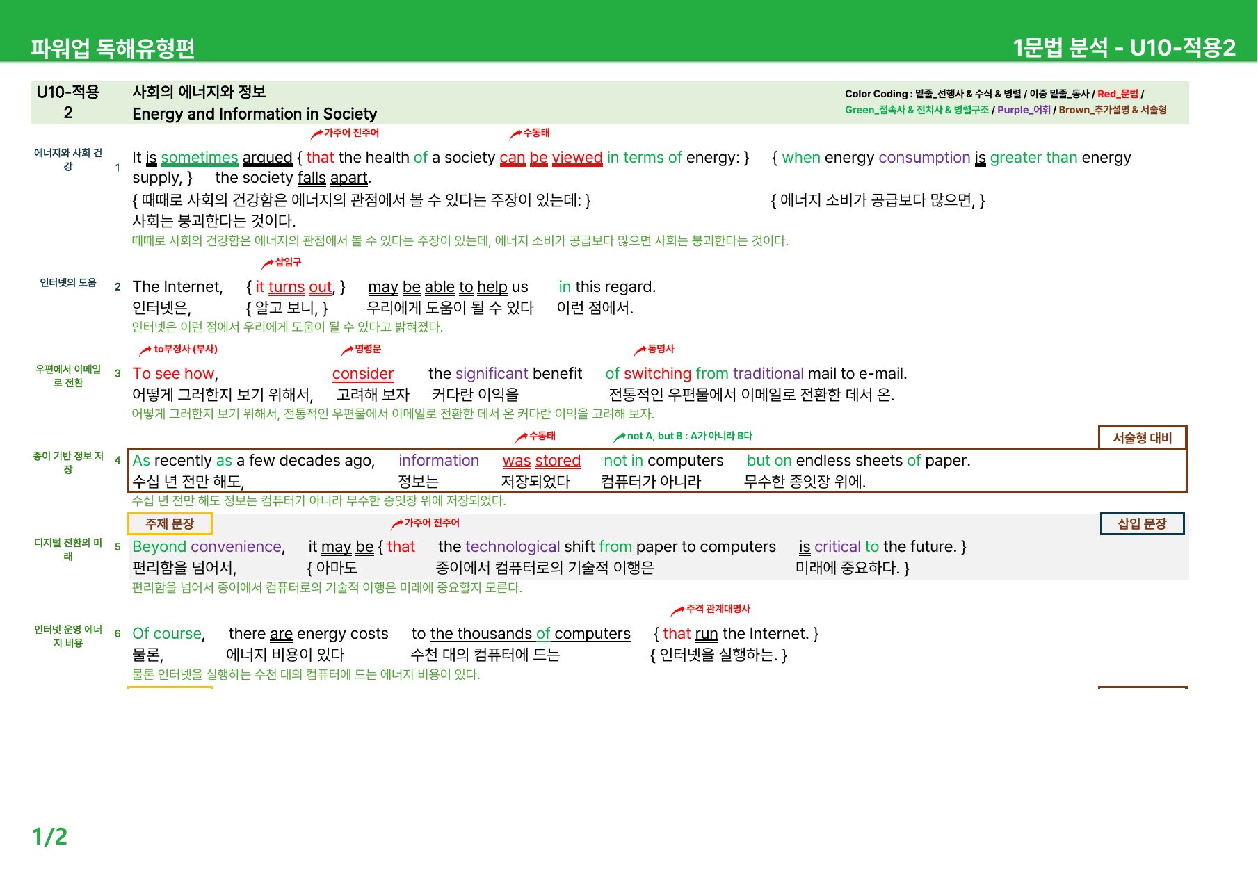Click the '수동태' annotation above 'can be viewed'
The image size is (1258, 889).
coord(536,133)
